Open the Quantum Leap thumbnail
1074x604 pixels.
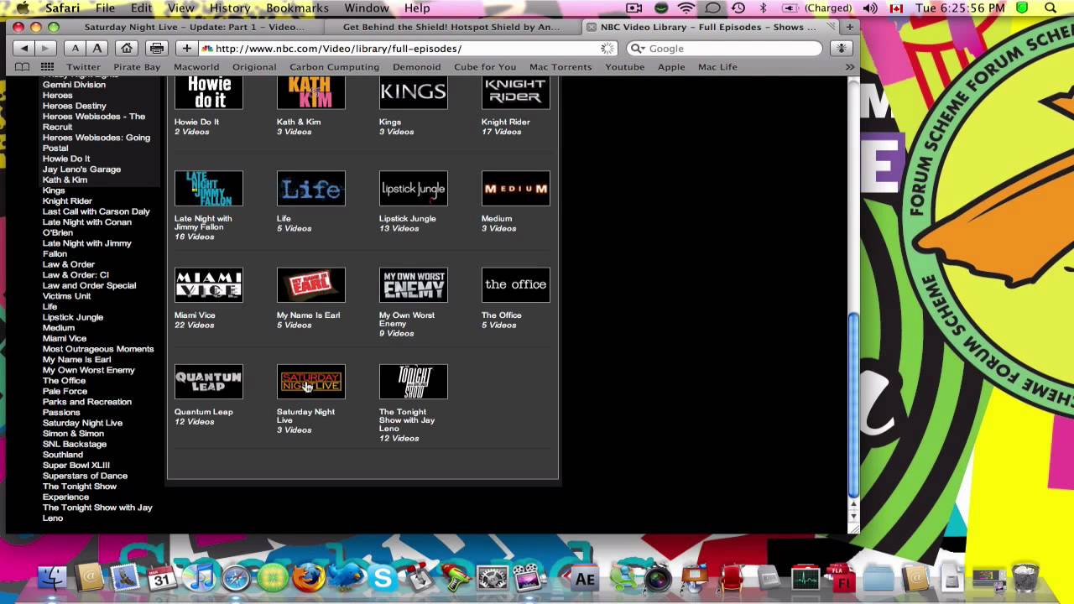[209, 382]
